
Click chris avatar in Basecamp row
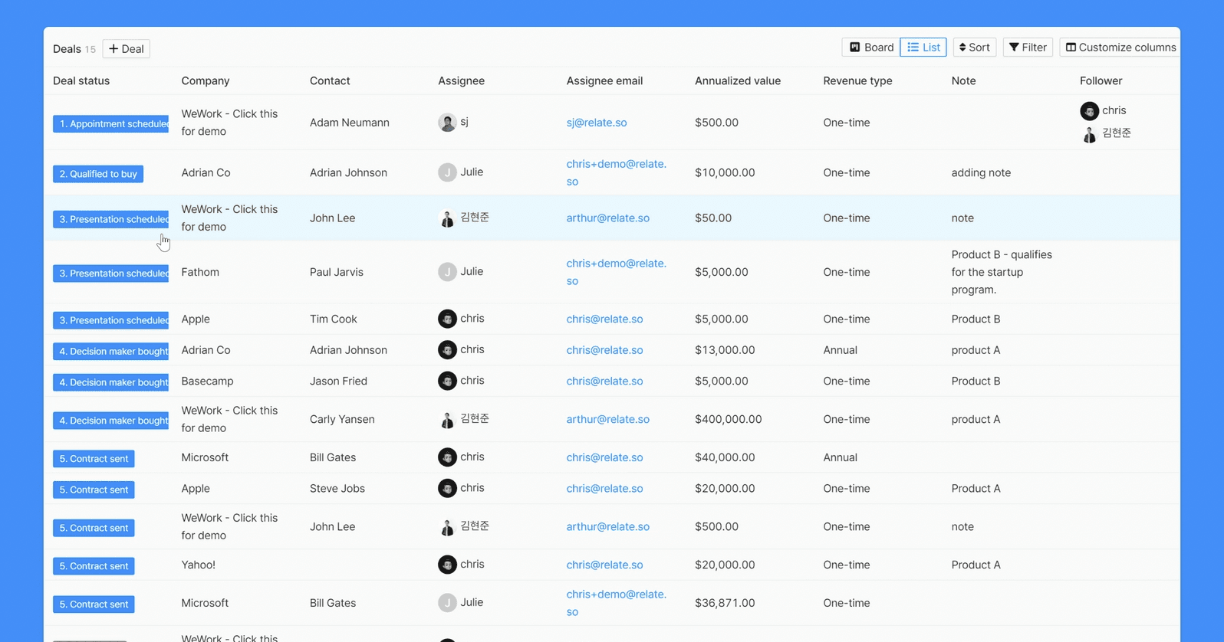(447, 381)
